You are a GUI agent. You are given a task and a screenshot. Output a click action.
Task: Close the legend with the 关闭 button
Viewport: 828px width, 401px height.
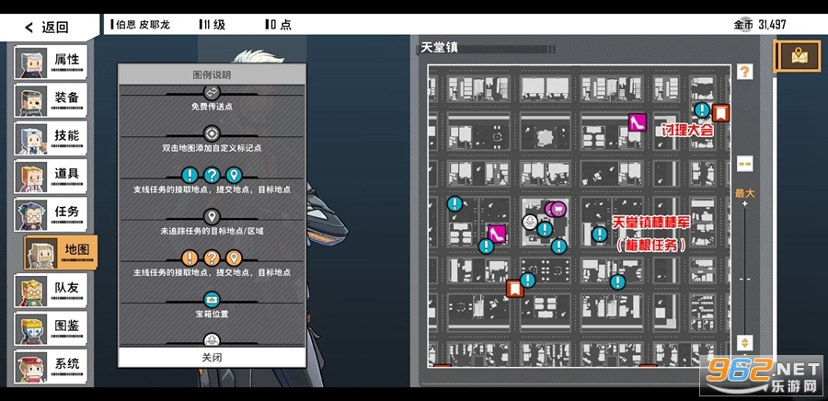[x=212, y=357]
